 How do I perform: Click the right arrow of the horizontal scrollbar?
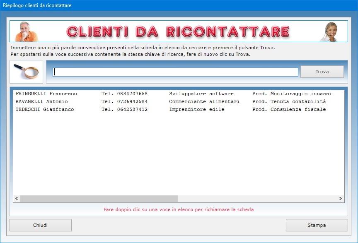(x=341, y=199)
